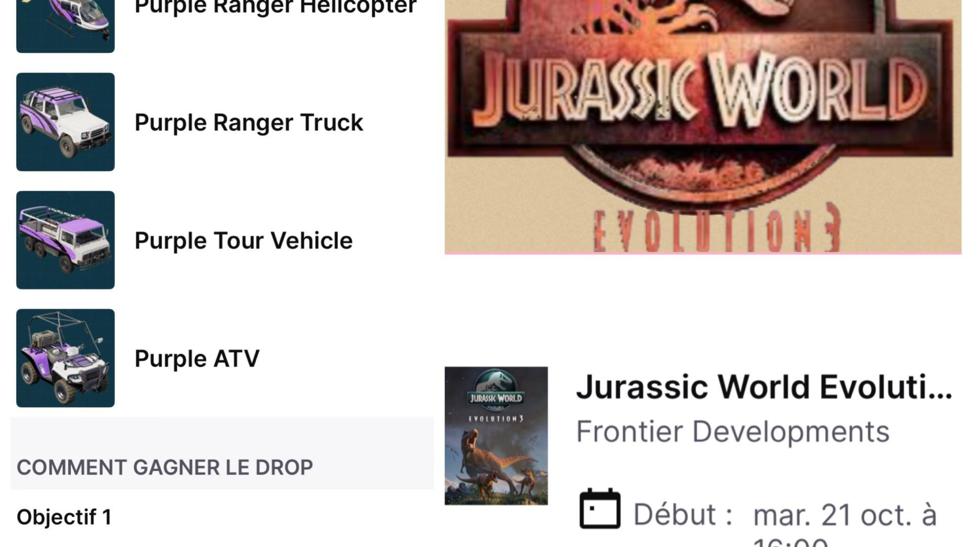Click the Purple ATV reward icon
972x547 pixels.
coord(65,358)
